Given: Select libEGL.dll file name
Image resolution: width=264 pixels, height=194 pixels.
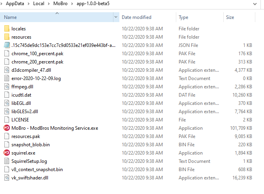Looking at the screenshot, I should click(21, 103).
